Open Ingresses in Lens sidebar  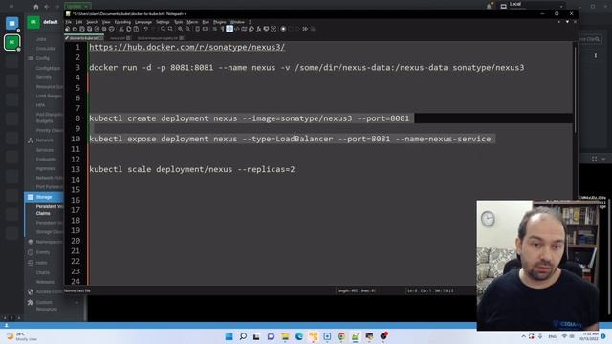pos(46,168)
